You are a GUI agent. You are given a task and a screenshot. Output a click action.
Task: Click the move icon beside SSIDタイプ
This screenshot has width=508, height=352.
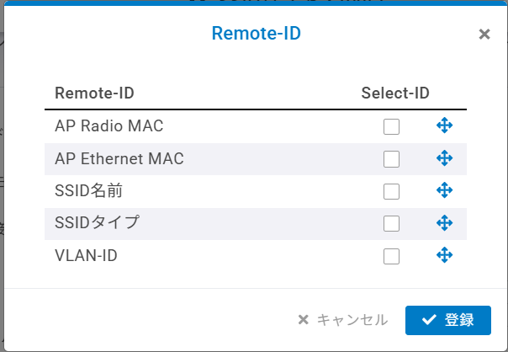point(445,223)
